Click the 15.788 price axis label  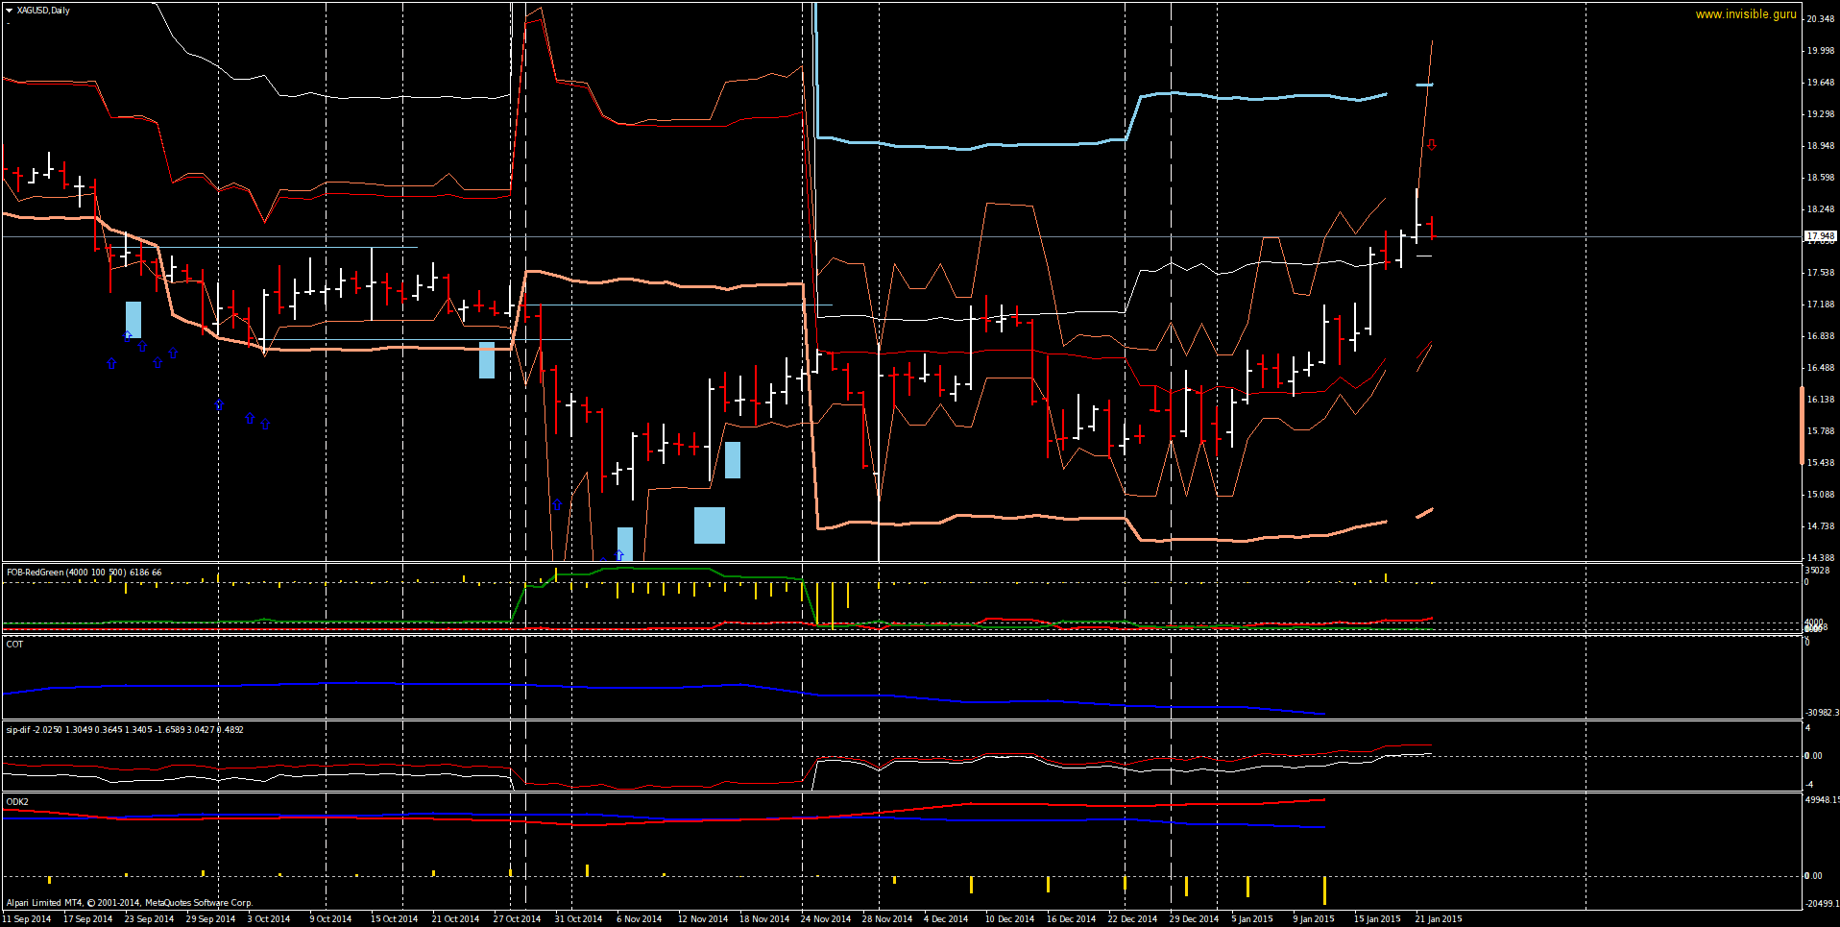[1821, 431]
